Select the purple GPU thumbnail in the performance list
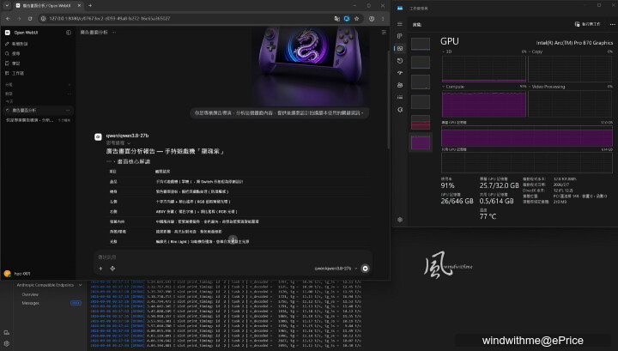This screenshot has width=618, height=351. (x=421, y=142)
